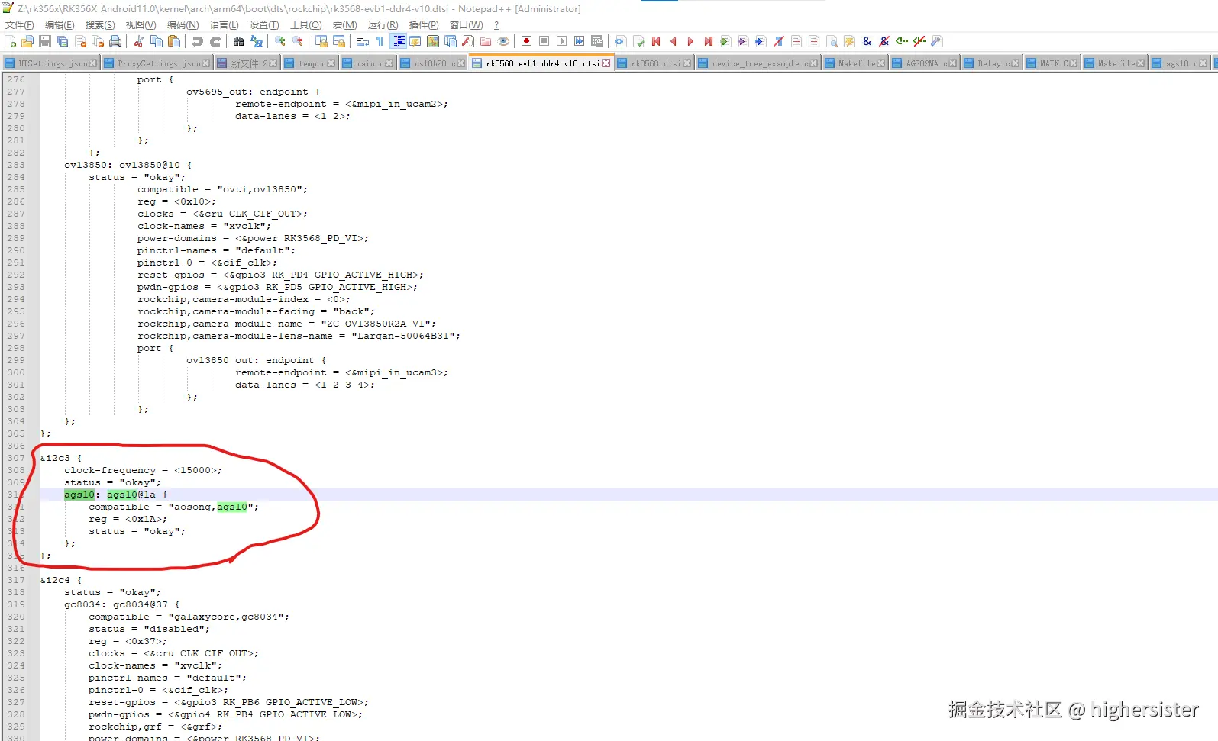Image resolution: width=1218 pixels, height=741 pixels.
Task: Open the 视图(V) View menu
Action: click(141, 25)
